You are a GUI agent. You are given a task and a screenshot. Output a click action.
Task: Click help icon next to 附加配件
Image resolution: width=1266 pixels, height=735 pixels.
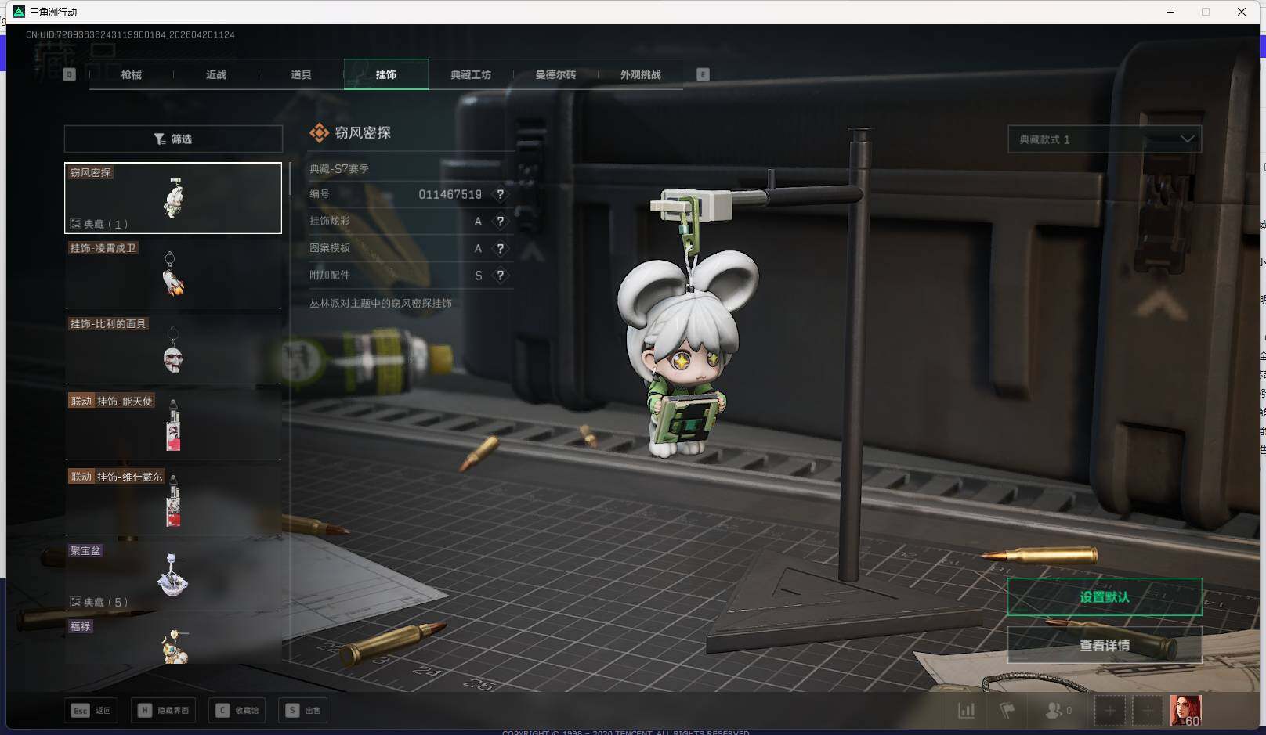500,276
